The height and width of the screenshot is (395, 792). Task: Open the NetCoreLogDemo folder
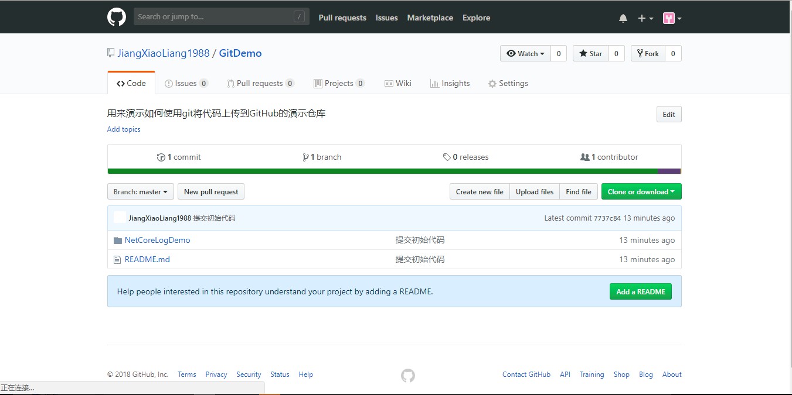[x=157, y=240]
